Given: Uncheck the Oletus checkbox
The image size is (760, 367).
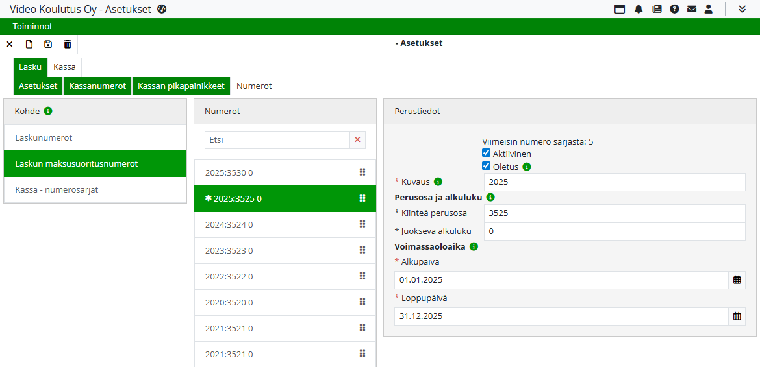Looking at the screenshot, I should point(486,166).
